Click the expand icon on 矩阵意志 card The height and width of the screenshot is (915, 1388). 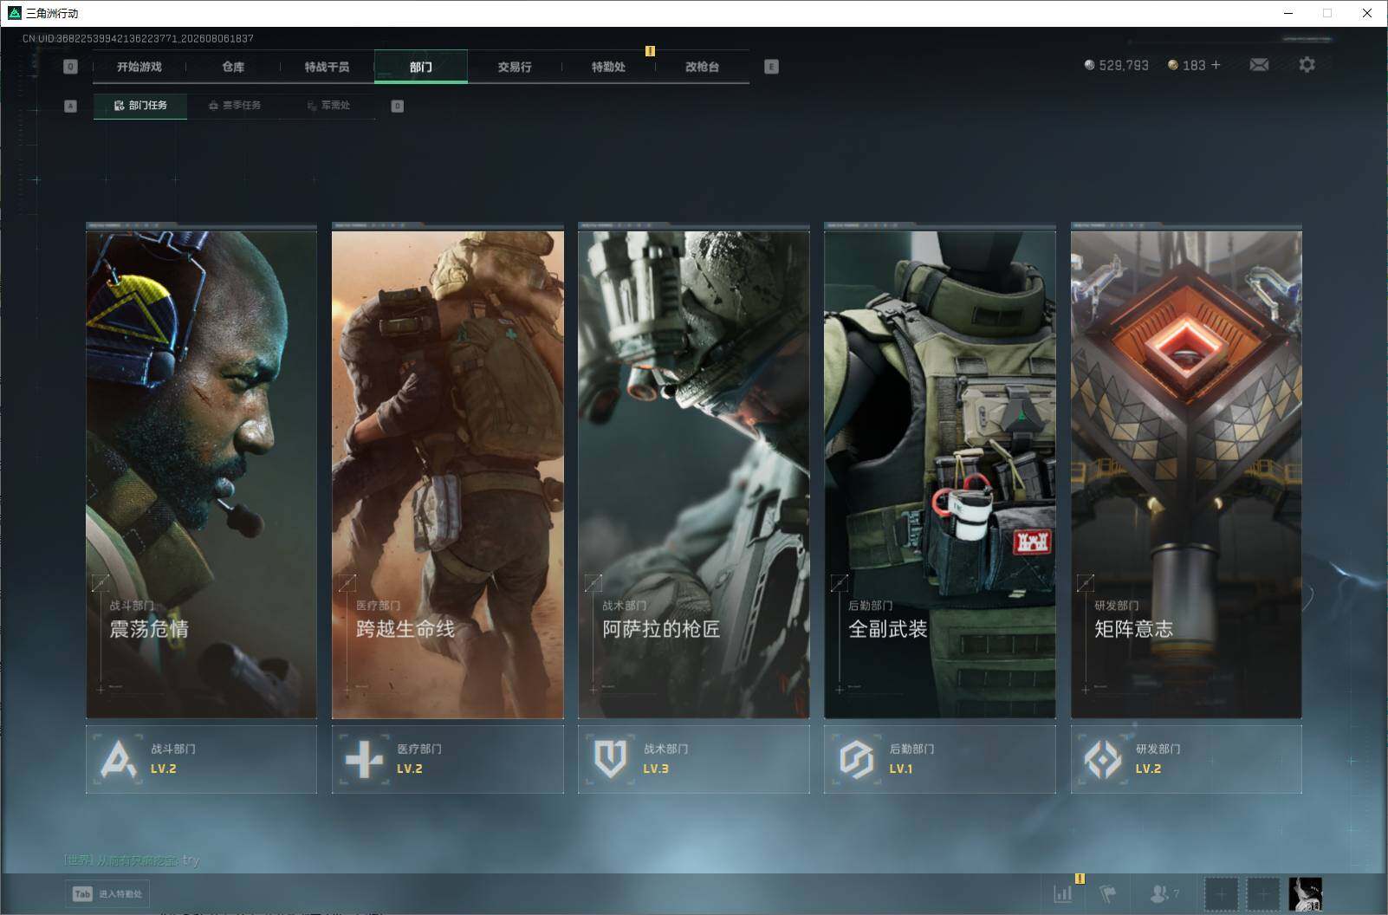click(x=1085, y=583)
